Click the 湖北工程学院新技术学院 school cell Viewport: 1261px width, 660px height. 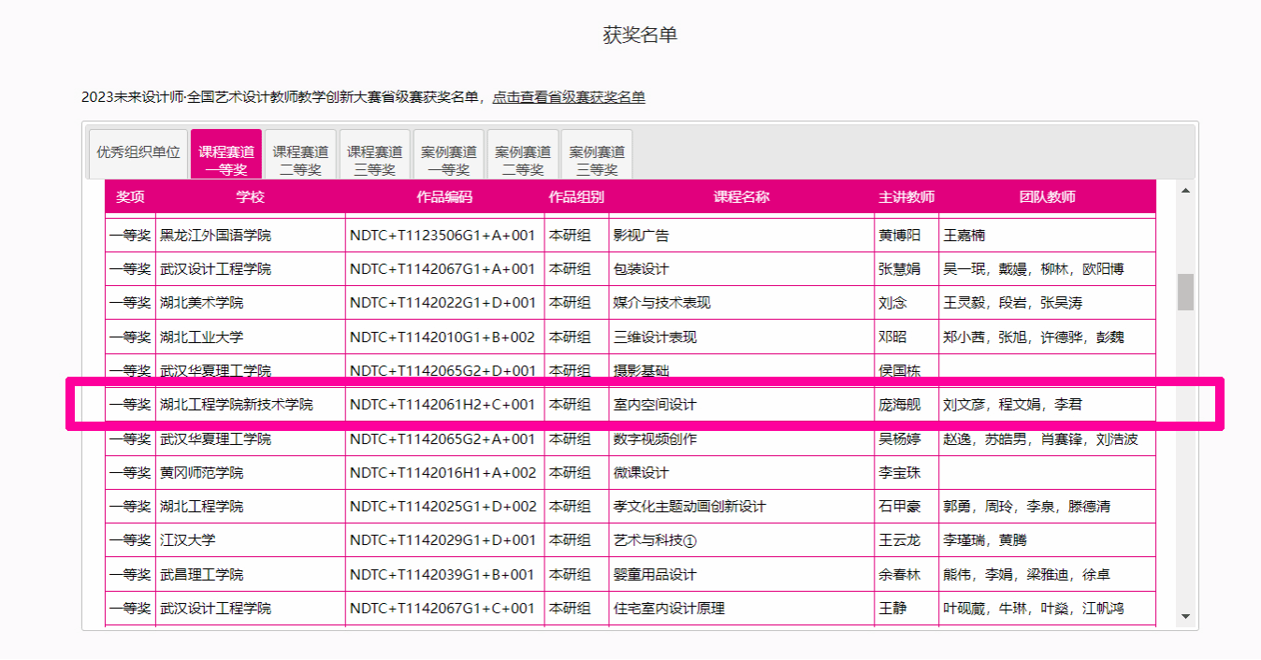237,405
